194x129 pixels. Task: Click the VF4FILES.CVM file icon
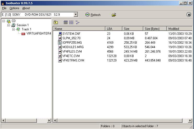[60, 51]
